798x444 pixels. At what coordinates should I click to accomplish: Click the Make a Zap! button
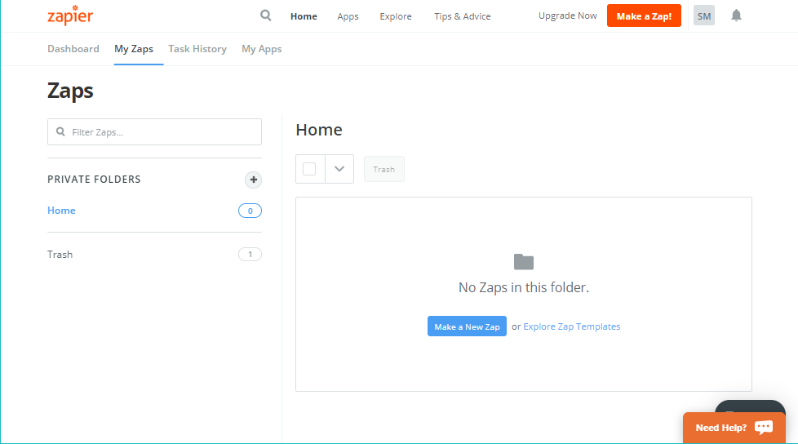click(644, 16)
